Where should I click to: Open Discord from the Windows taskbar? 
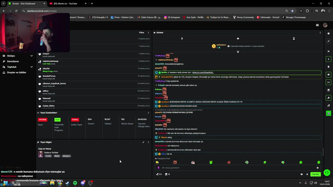83,183
